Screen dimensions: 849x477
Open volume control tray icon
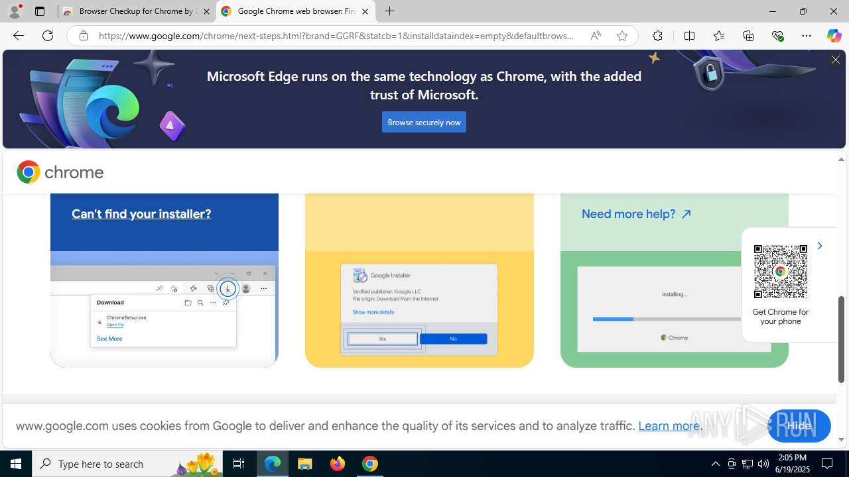pyautogui.click(x=763, y=464)
